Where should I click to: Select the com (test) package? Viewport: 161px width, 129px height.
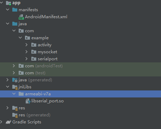pyautogui.click(x=80, y=73)
